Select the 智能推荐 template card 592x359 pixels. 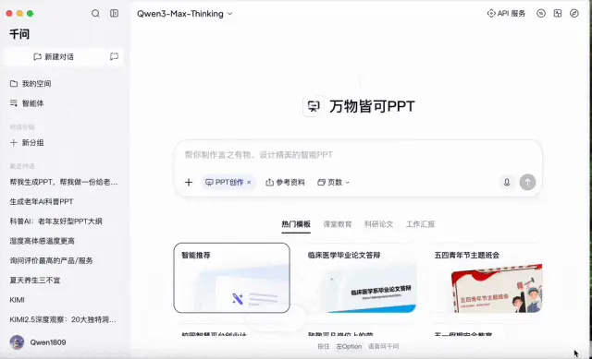[232, 278]
